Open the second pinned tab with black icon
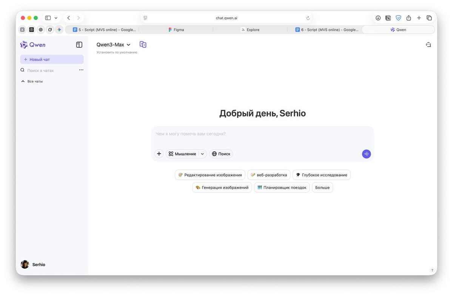453x296 pixels. tap(32, 29)
